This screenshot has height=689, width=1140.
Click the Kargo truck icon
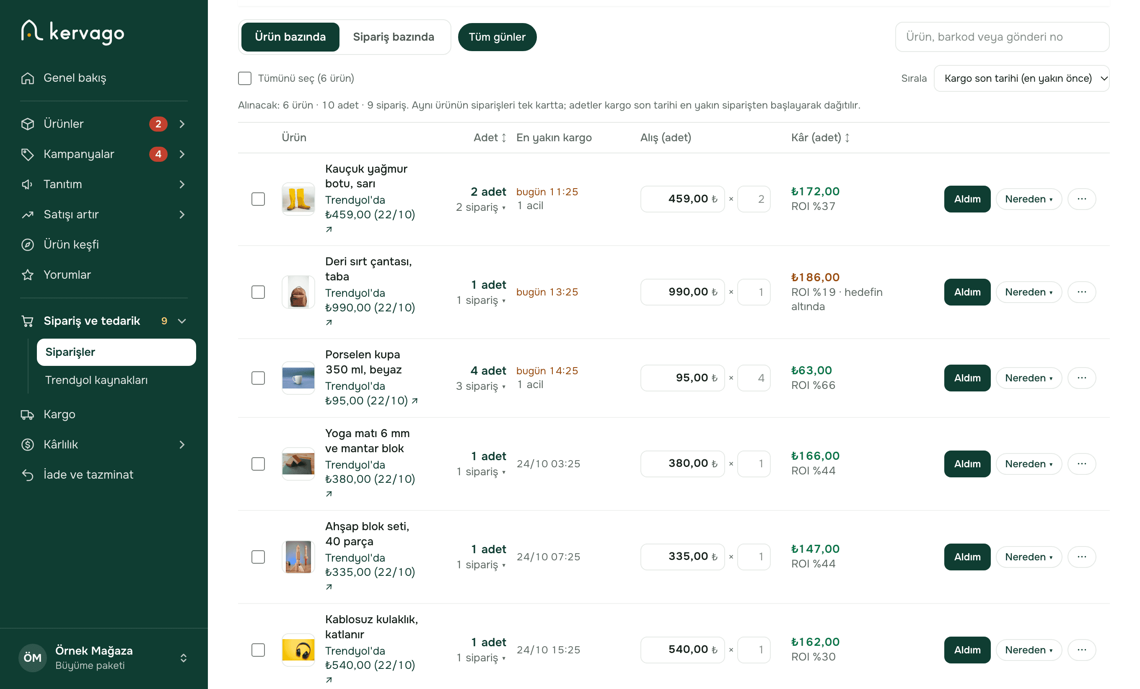[28, 414]
